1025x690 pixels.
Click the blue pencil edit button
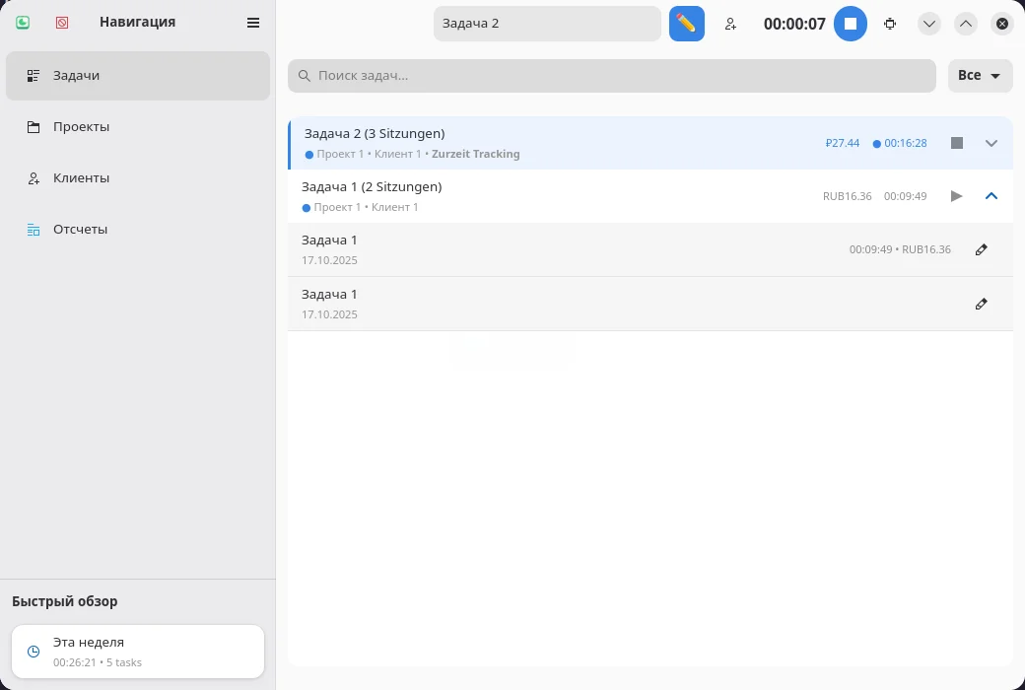tap(686, 24)
